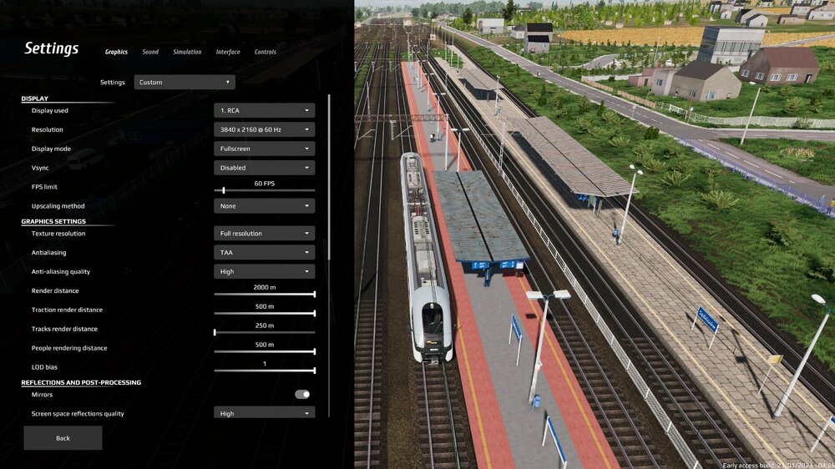Choose Antialiasing method from the TAA dropdown
This screenshot has width=835, height=469.
[x=264, y=253]
